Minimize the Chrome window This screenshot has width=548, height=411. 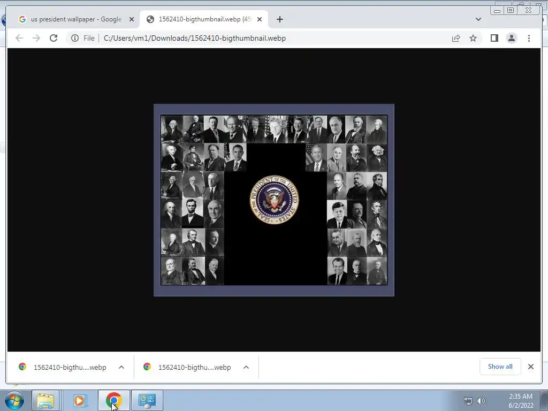pos(497,11)
